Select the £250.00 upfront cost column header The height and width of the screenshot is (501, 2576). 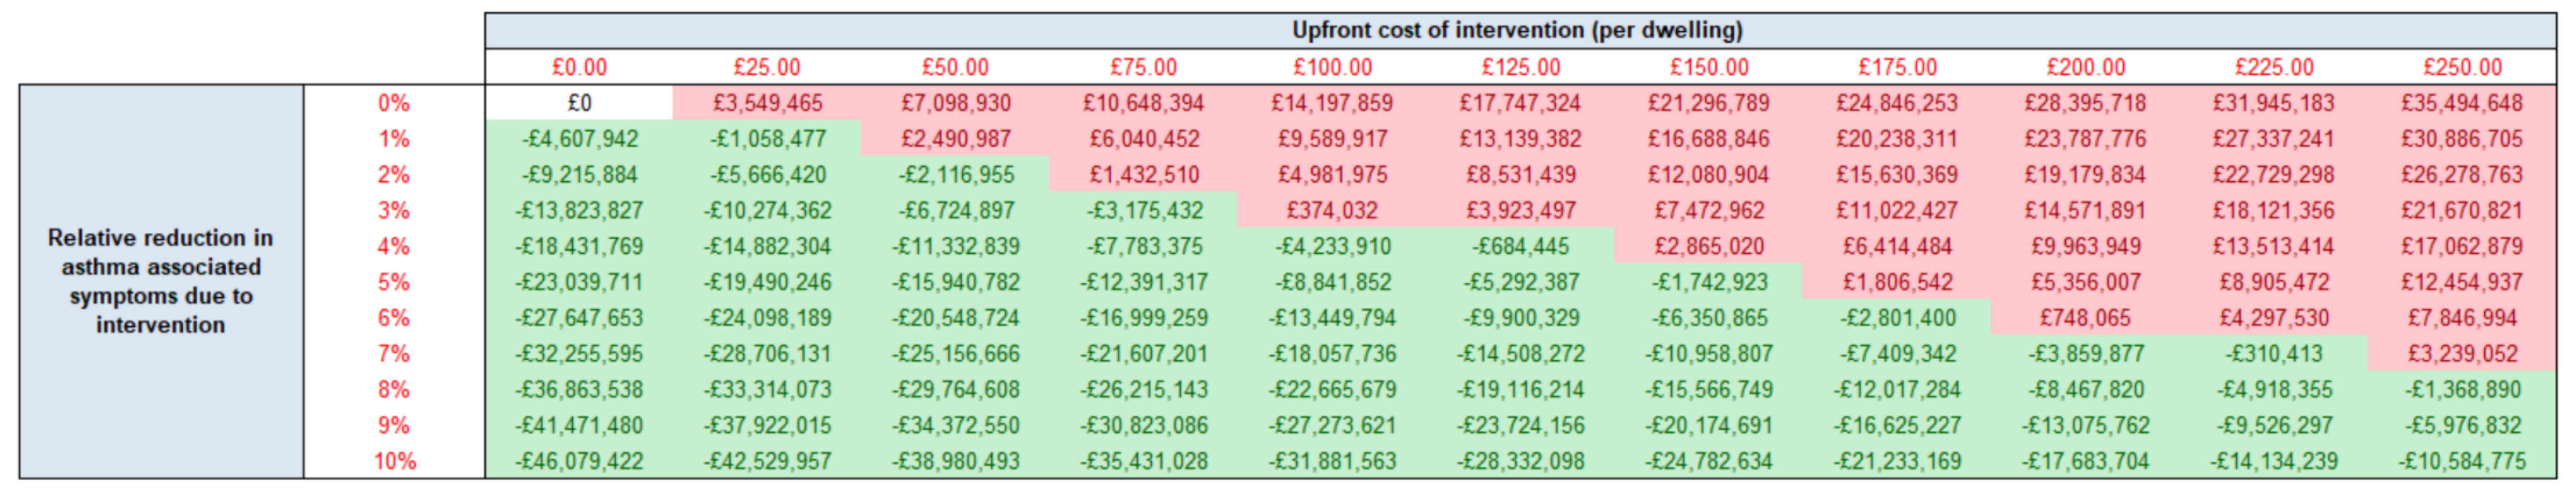2462,67
